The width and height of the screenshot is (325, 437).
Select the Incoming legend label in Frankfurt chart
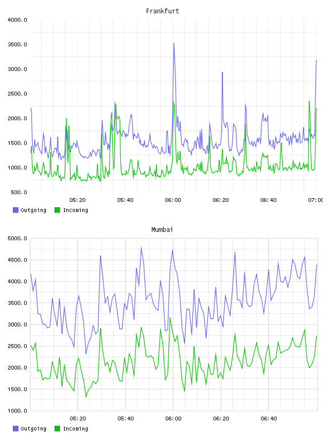(x=75, y=210)
